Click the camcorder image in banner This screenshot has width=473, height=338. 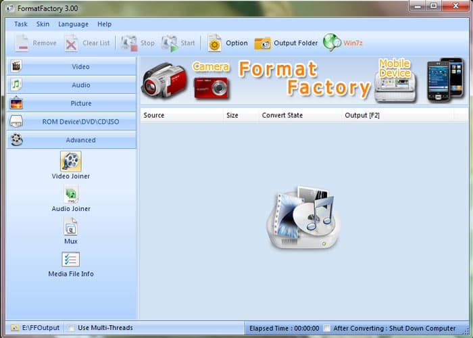click(x=164, y=80)
